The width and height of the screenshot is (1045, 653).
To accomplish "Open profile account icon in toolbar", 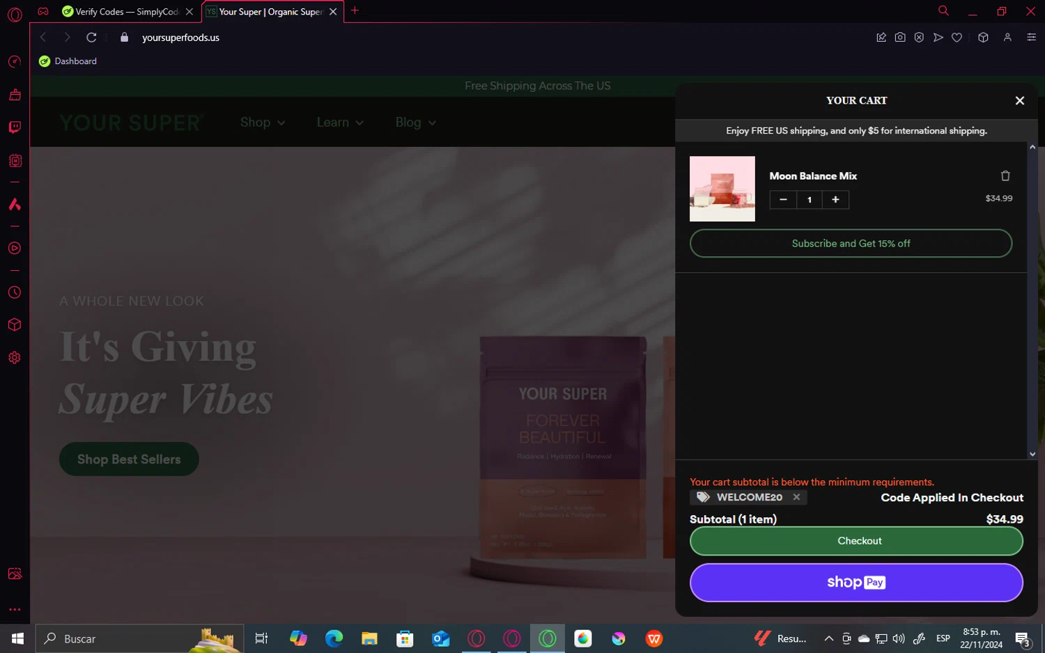I will (1007, 38).
